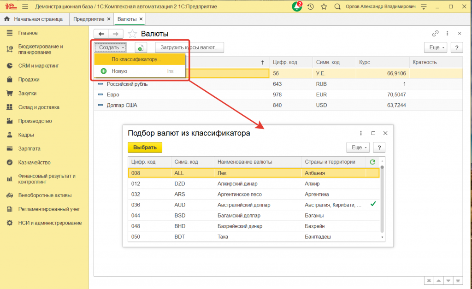The image size is (472, 289).
Task: Add Валюты page to favorites star
Action: pyautogui.click(x=132, y=34)
